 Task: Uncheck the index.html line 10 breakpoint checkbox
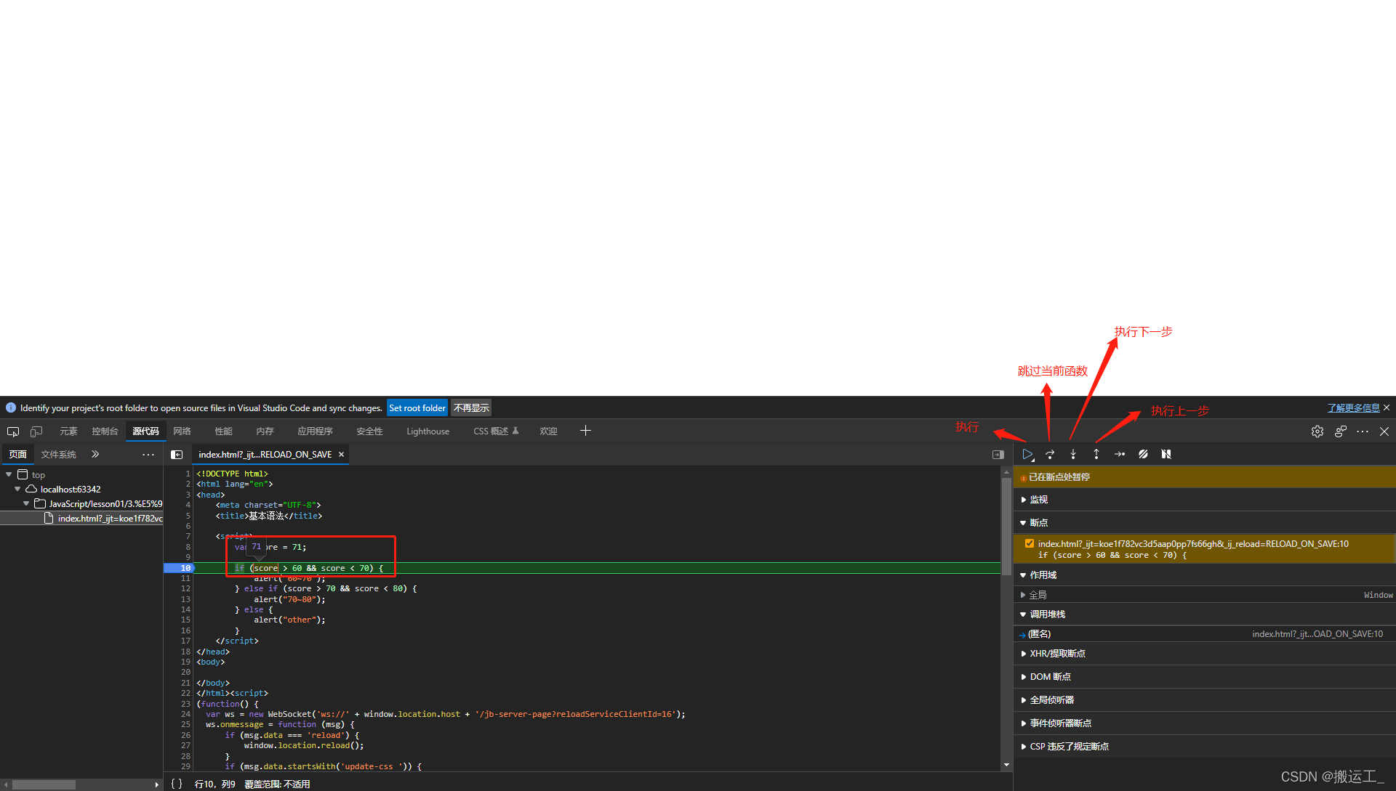tap(1030, 543)
